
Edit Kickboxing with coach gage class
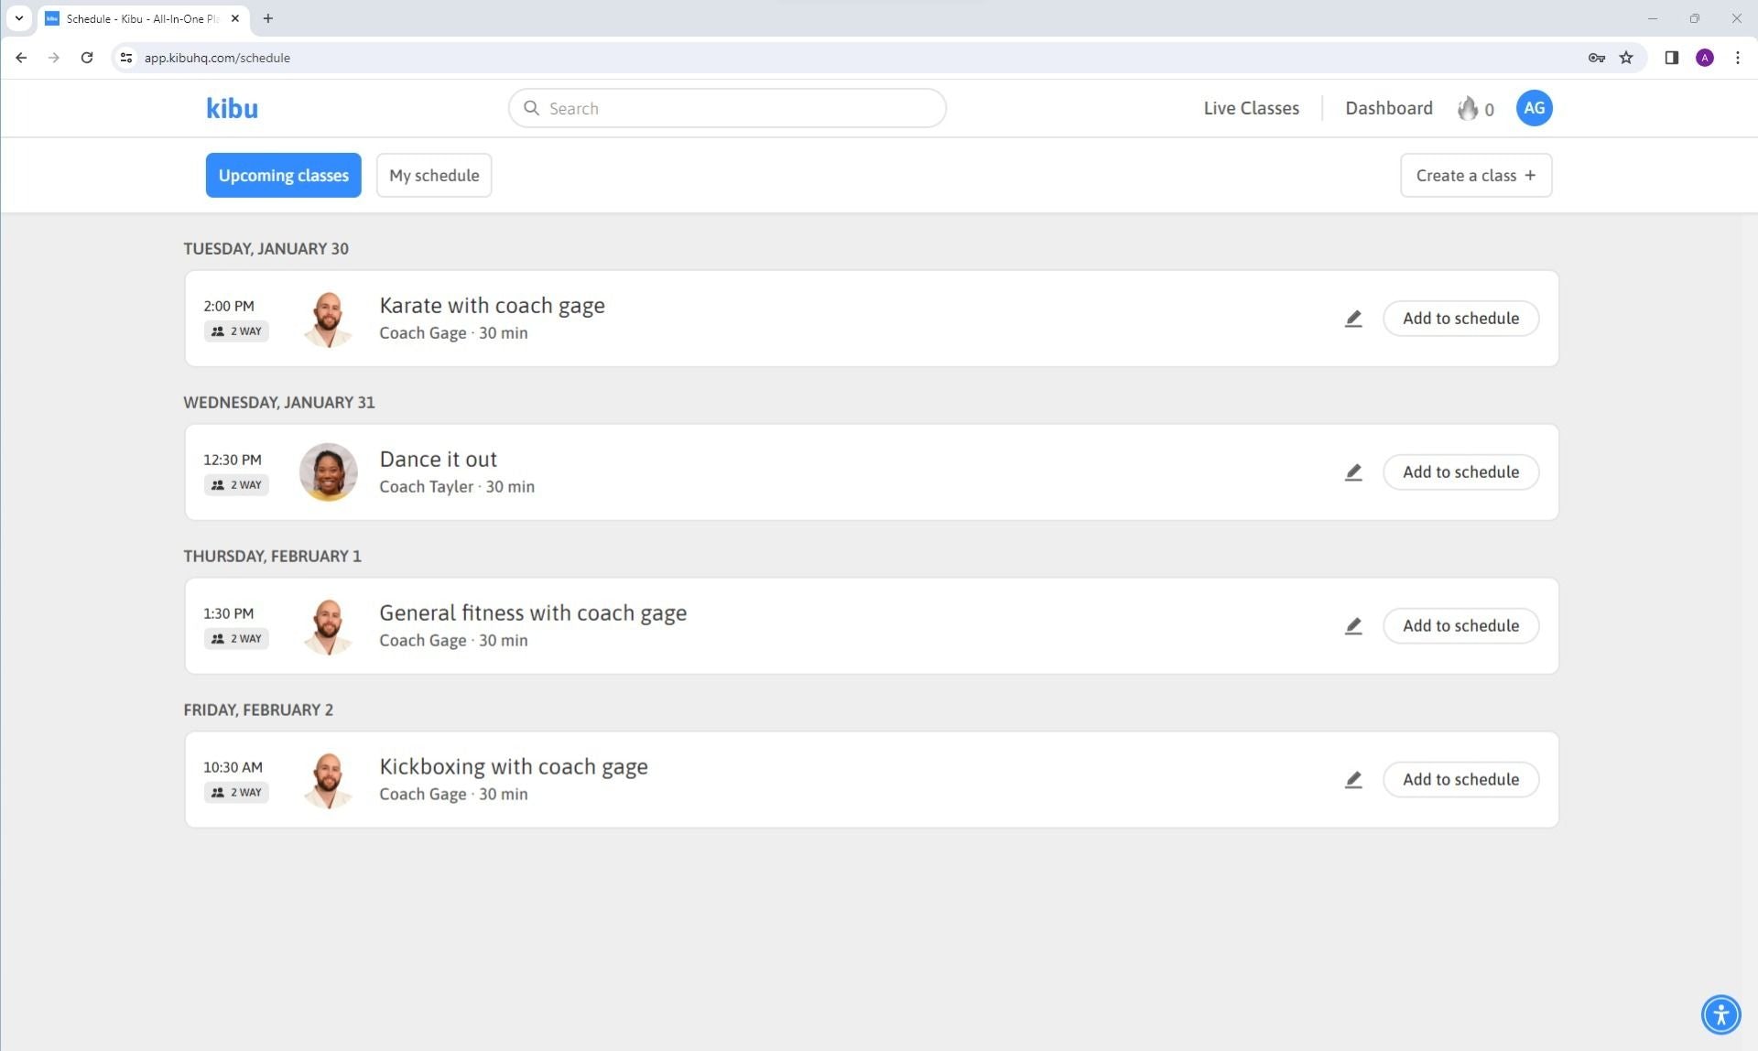click(1352, 780)
